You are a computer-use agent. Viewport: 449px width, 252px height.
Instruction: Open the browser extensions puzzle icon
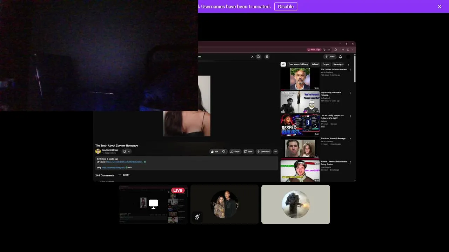pos(335,50)
